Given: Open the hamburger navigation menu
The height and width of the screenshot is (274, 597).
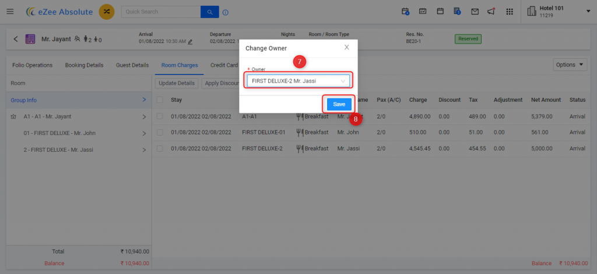Looking at the screenshot, I should 10,12.
